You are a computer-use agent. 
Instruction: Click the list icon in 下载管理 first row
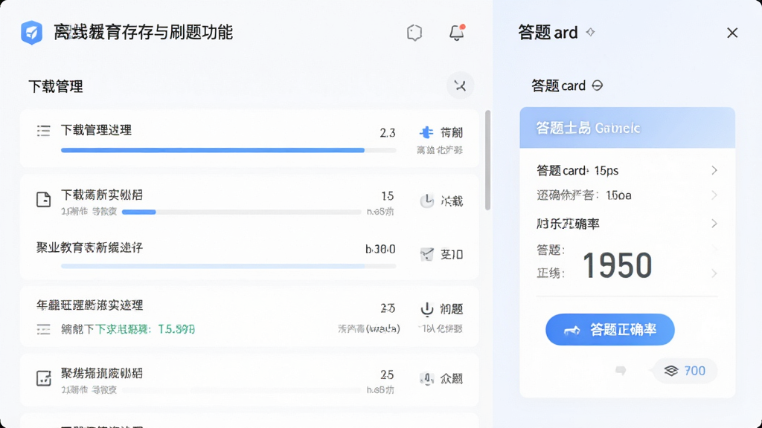44,131
